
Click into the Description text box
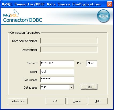click(x=69, y=50)
